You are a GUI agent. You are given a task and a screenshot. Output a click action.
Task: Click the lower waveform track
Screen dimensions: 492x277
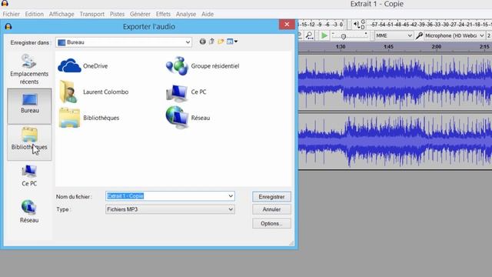395,141
